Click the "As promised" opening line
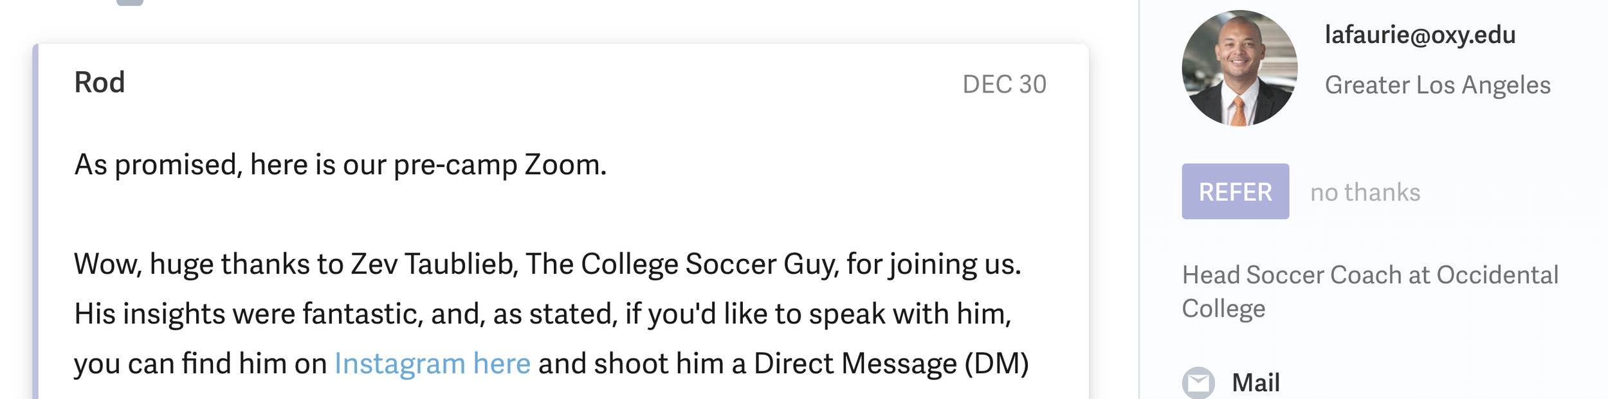 point(158,165)
